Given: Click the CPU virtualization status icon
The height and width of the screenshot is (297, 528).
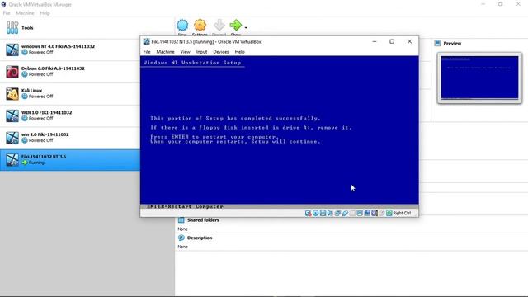Looking at the screenshot, I should (x=375, y=213).
